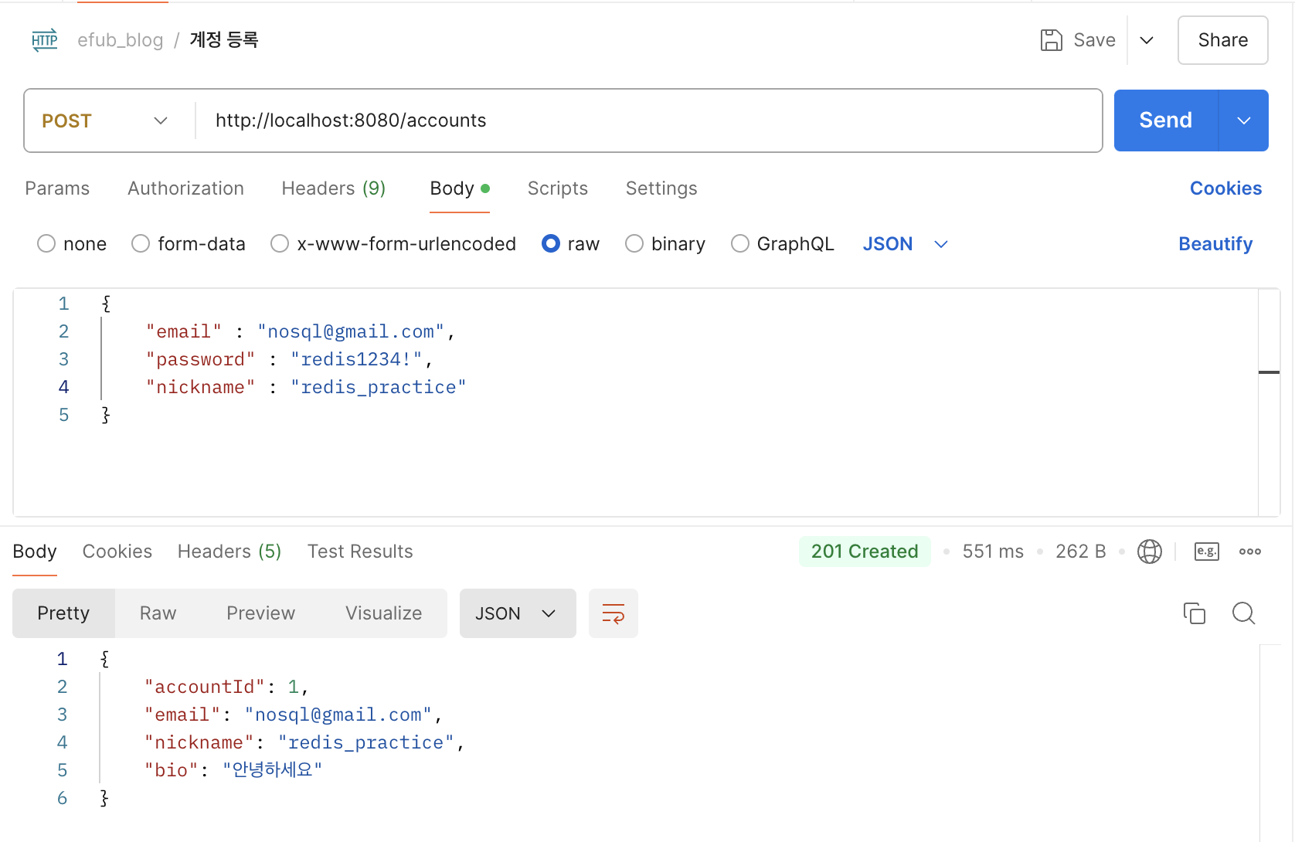Open the request Settings tab

(661, 188)
